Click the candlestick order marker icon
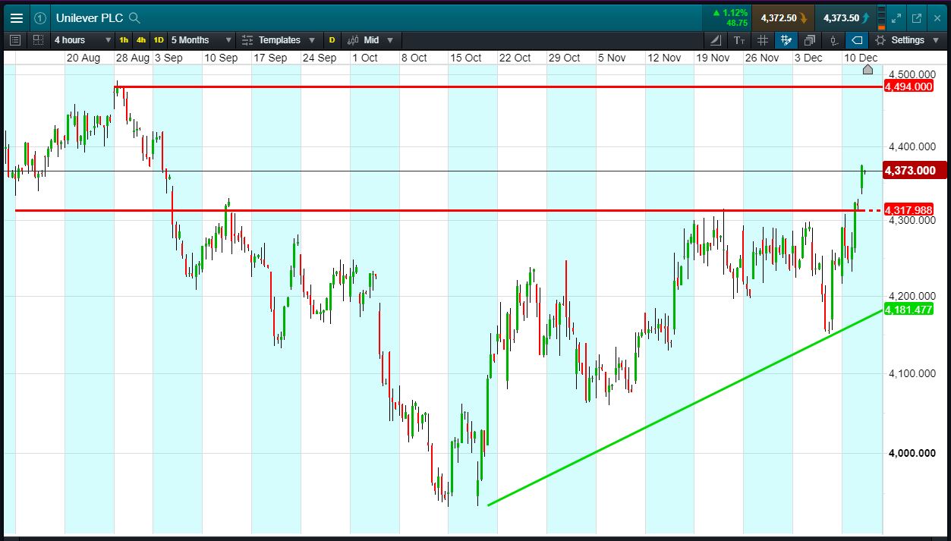The width and height of the screenshot is (951, 541). tap(833, 40)
